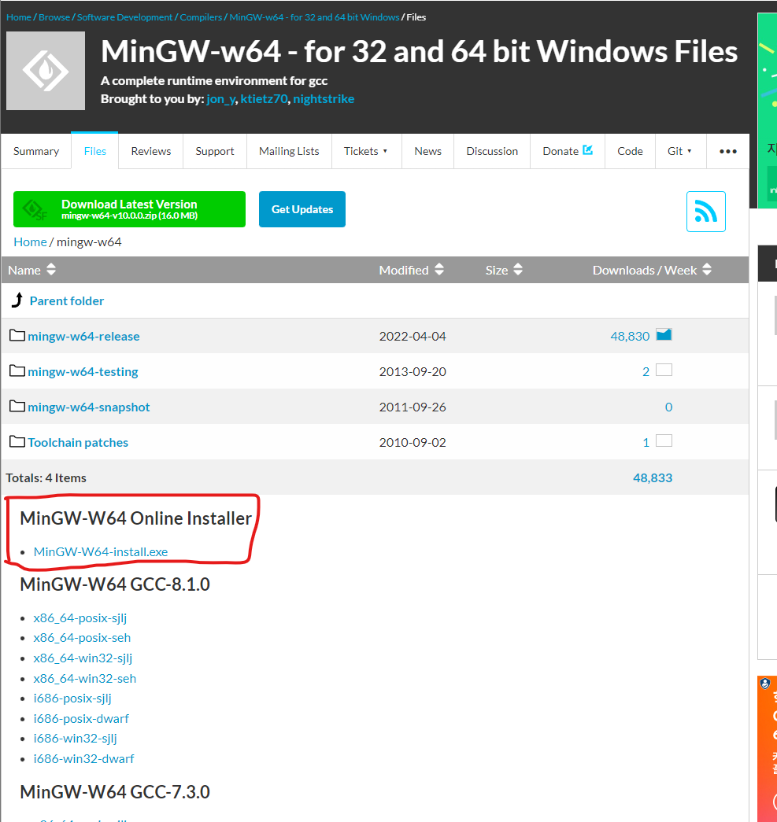Expand the Tickets dropdown menu
This screenshot has width=777, height=822.
366,151
